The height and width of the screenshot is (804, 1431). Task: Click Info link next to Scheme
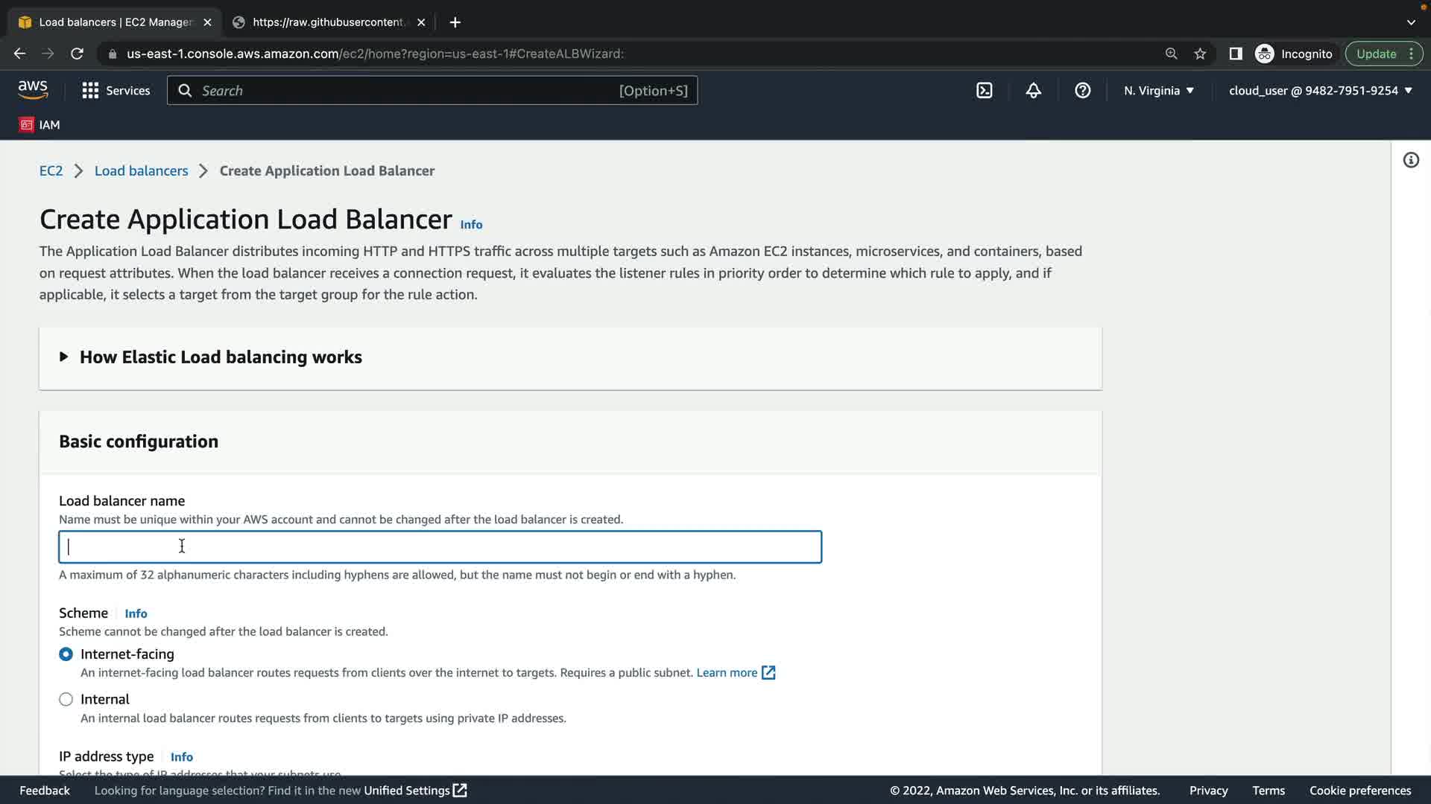pyautogui.click(x=136, y=614)
